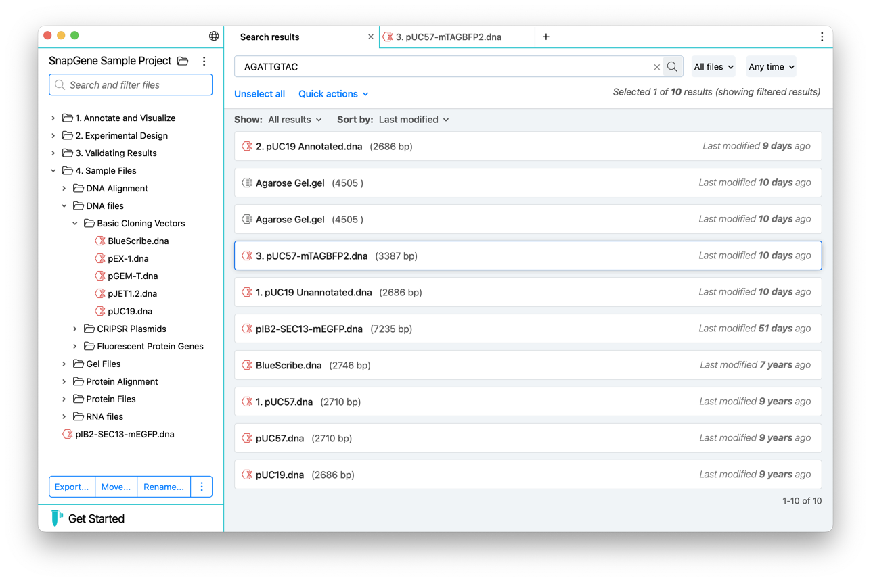Open the project options three-dot menu

tap(204, 61)
